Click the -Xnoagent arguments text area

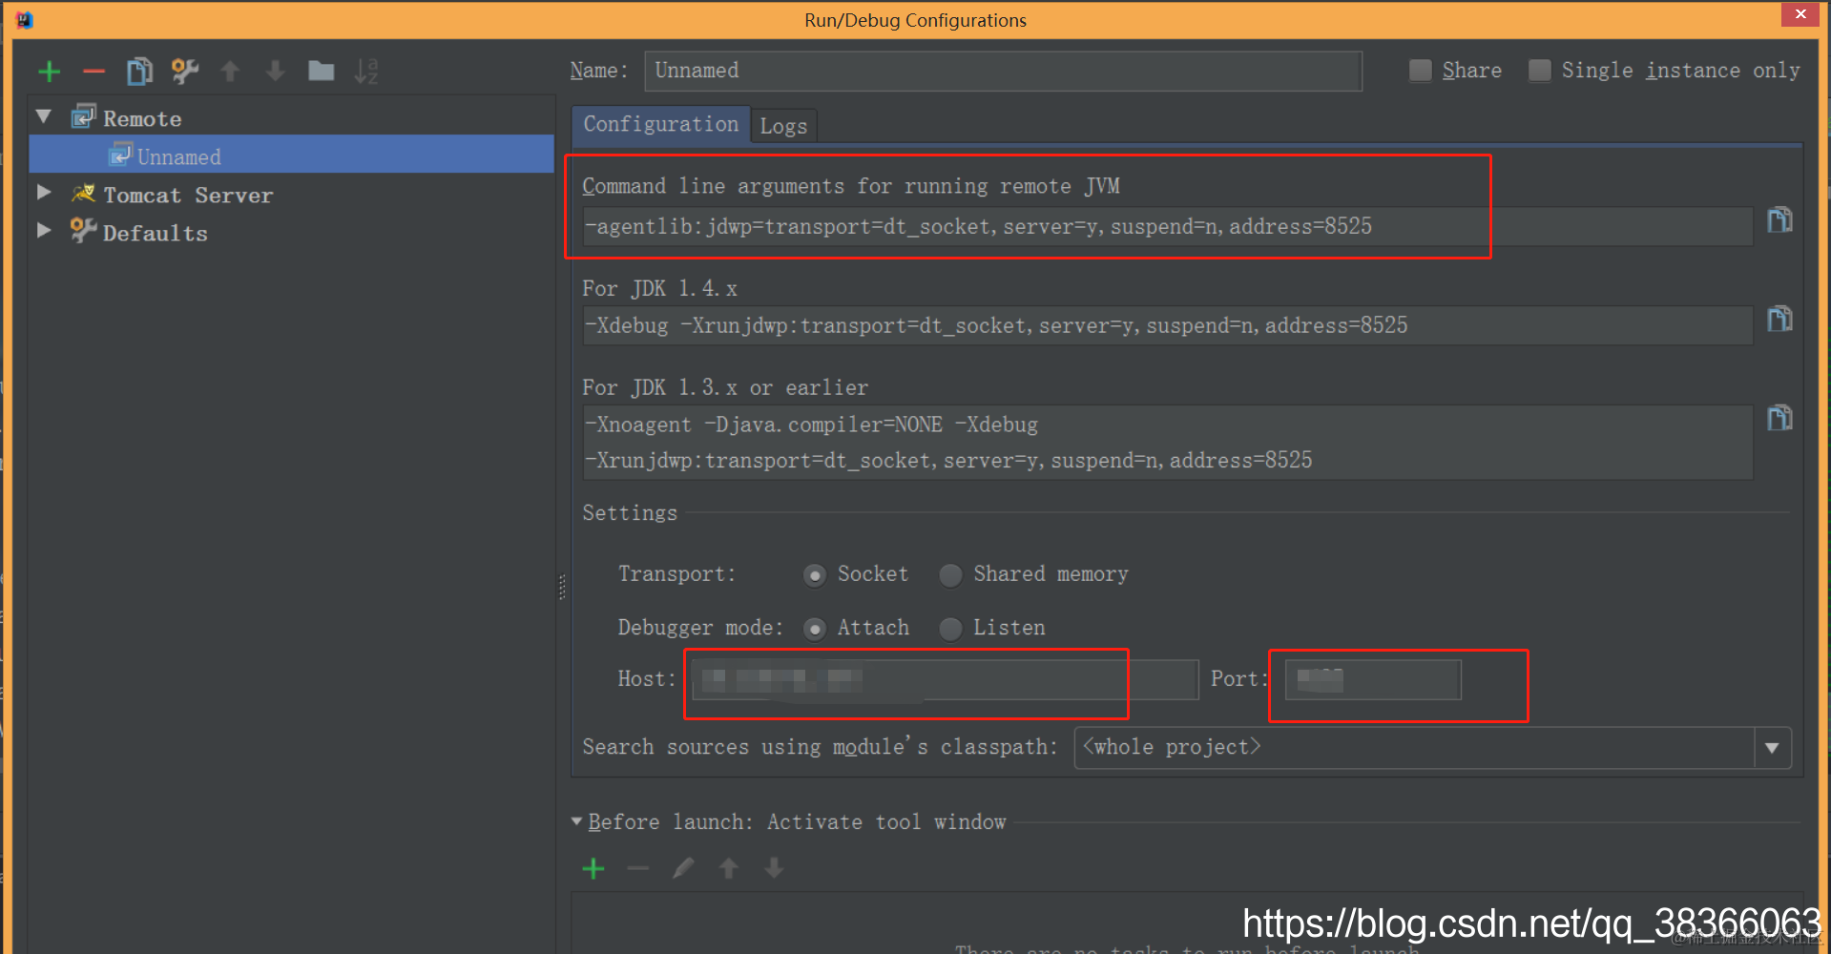(x=1168, y=443)
